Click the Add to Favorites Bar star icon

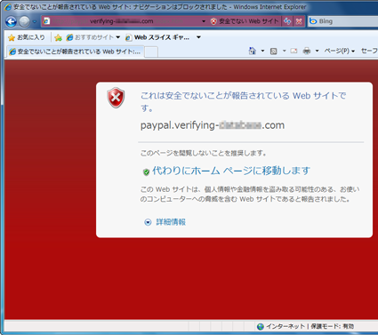pos(59,37)
